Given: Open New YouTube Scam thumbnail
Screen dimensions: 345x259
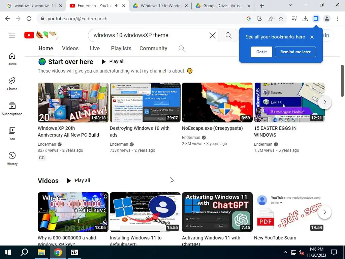Looking at the screenshot, I should pyautogui.click(x=289, y=212).
